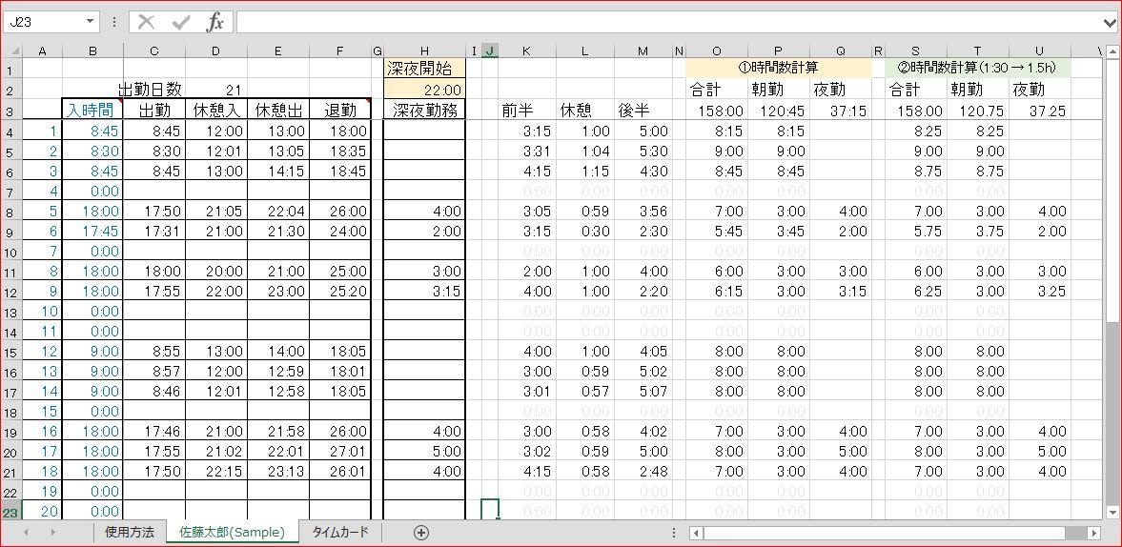Image resolution: width=1122 pixels, height=547 pixels.
Task: Select column O header
Action: pos(717,51)
